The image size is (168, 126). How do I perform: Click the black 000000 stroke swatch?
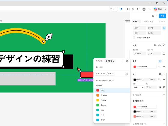(x=135, y=80)
